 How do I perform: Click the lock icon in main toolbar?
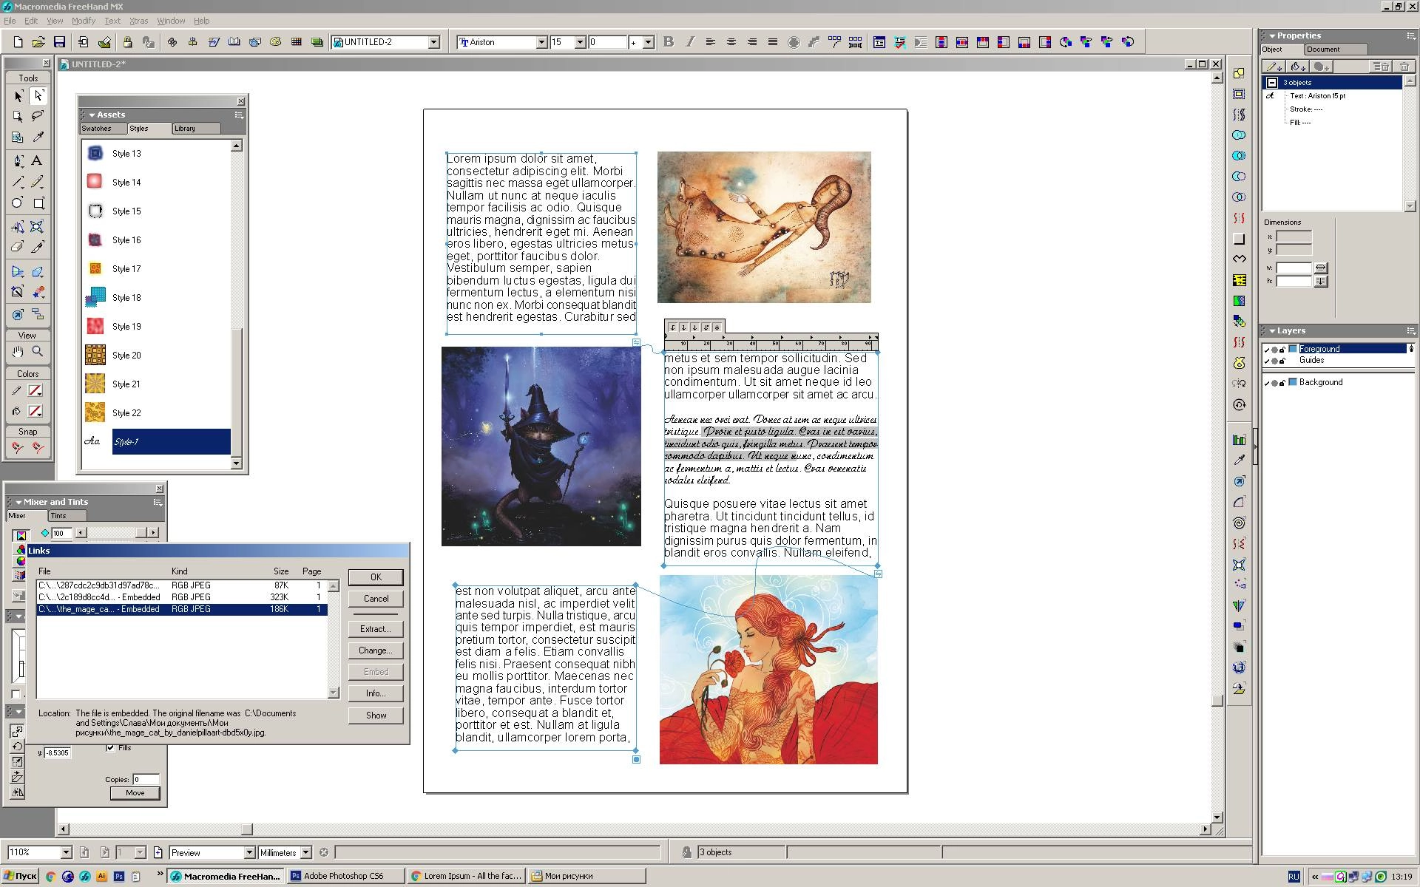tap(128, 42)
